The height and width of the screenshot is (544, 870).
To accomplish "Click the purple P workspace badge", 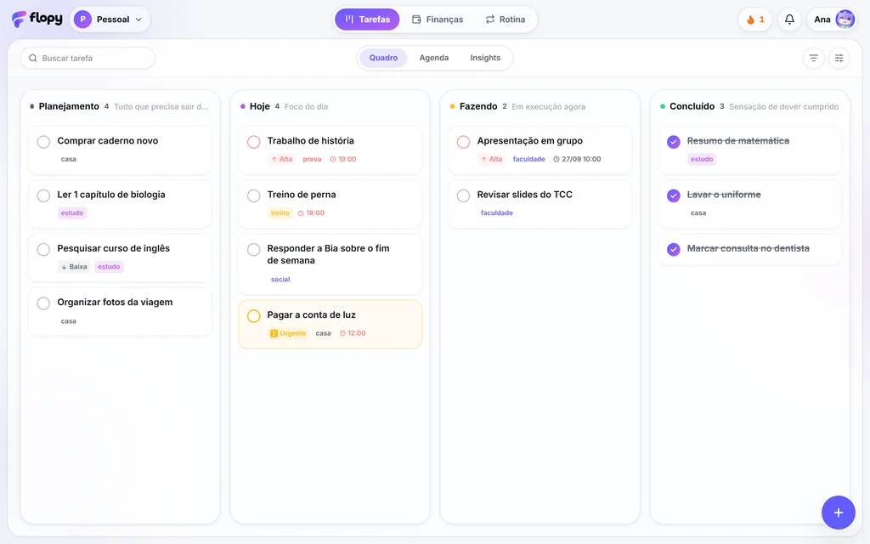I will [x=82, y=20].
